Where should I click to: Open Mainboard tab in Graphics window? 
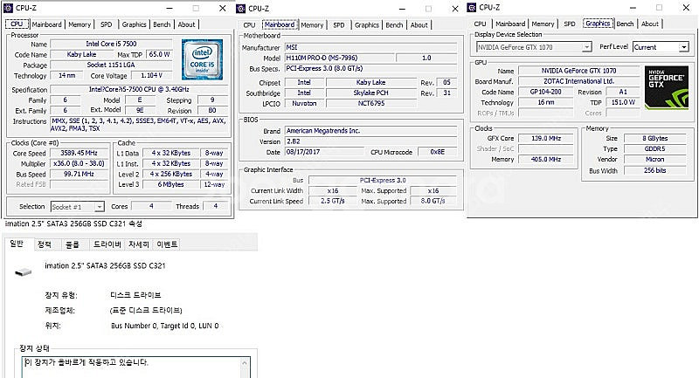click(510, 24)
